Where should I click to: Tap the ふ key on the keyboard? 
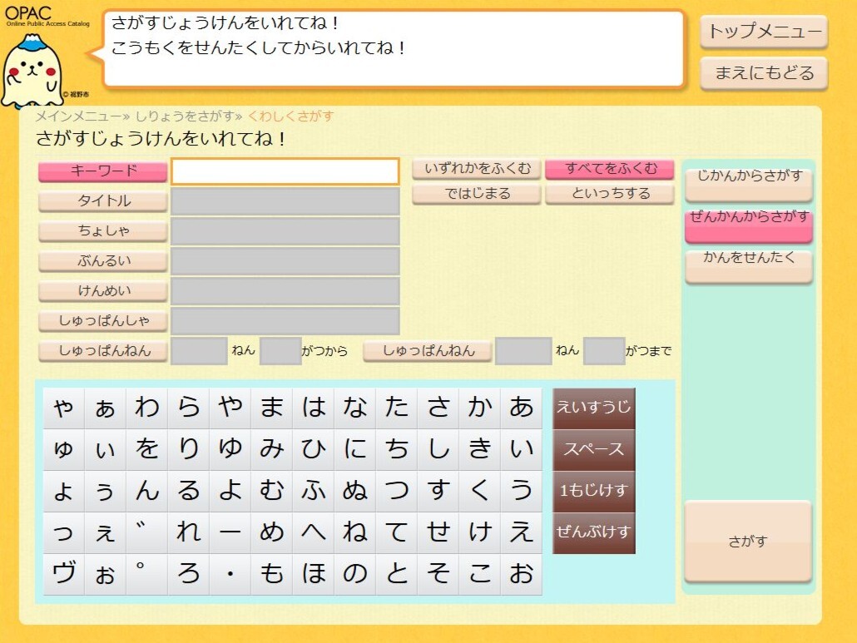[x=314, y=492]
